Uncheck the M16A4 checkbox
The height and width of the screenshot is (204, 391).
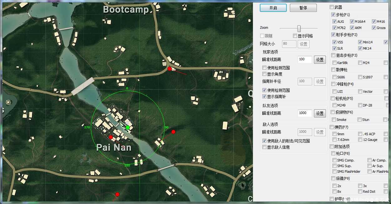pyautogui.click(x=352, y=22)
